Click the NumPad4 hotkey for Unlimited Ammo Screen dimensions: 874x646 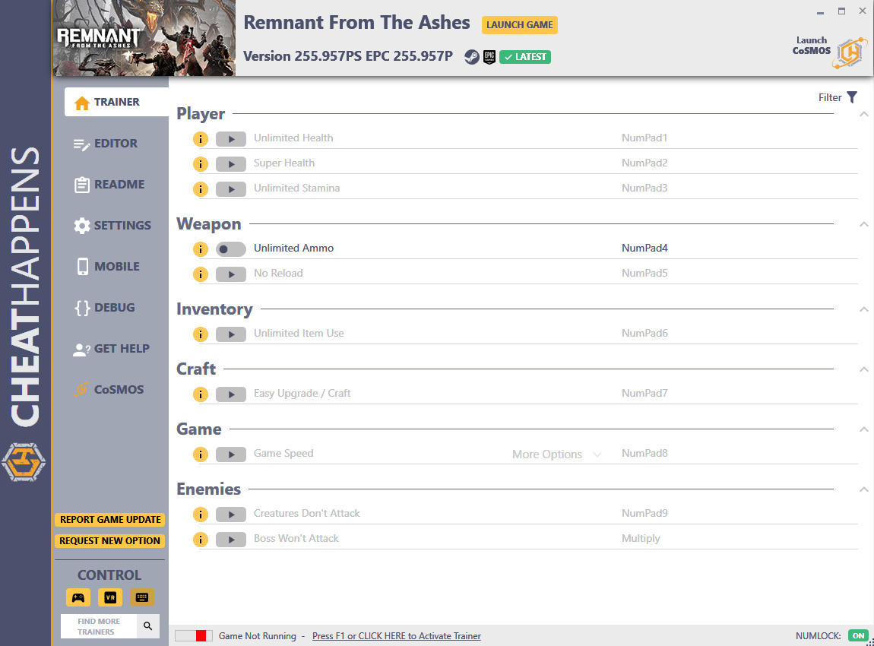click(644, 248)
